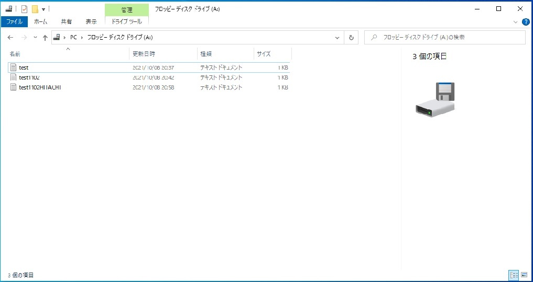Screen dimensions: 533x282
Task: Click the Properties icon in quick access toolbar
Action: (24, 9)
